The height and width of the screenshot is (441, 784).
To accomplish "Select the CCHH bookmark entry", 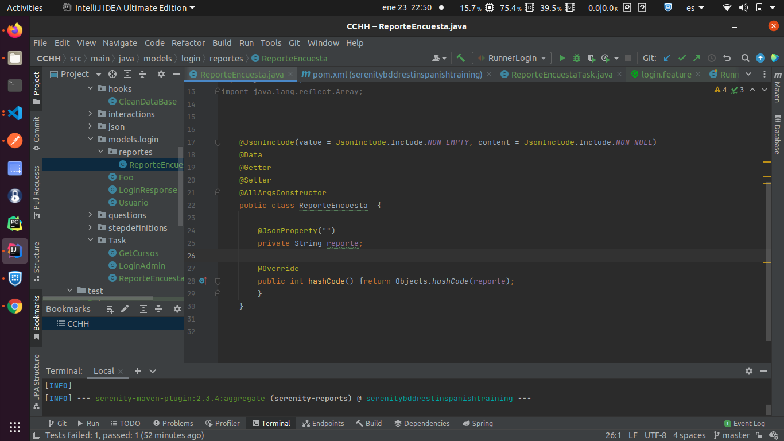I will (77, 323).
